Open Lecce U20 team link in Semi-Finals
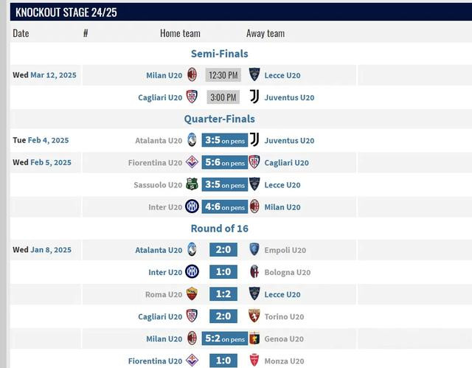The width and height of the screenshot is (472, 368). pyautogui.click(x=282, y=75)
